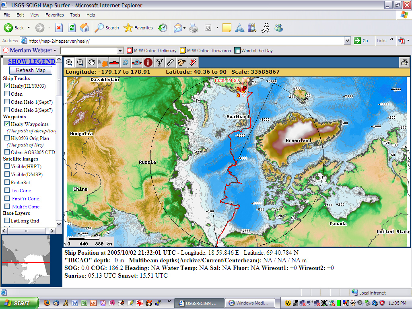Print the map using printer icon
This screenshot has height=309, width=412.
[x=404, y=62]
